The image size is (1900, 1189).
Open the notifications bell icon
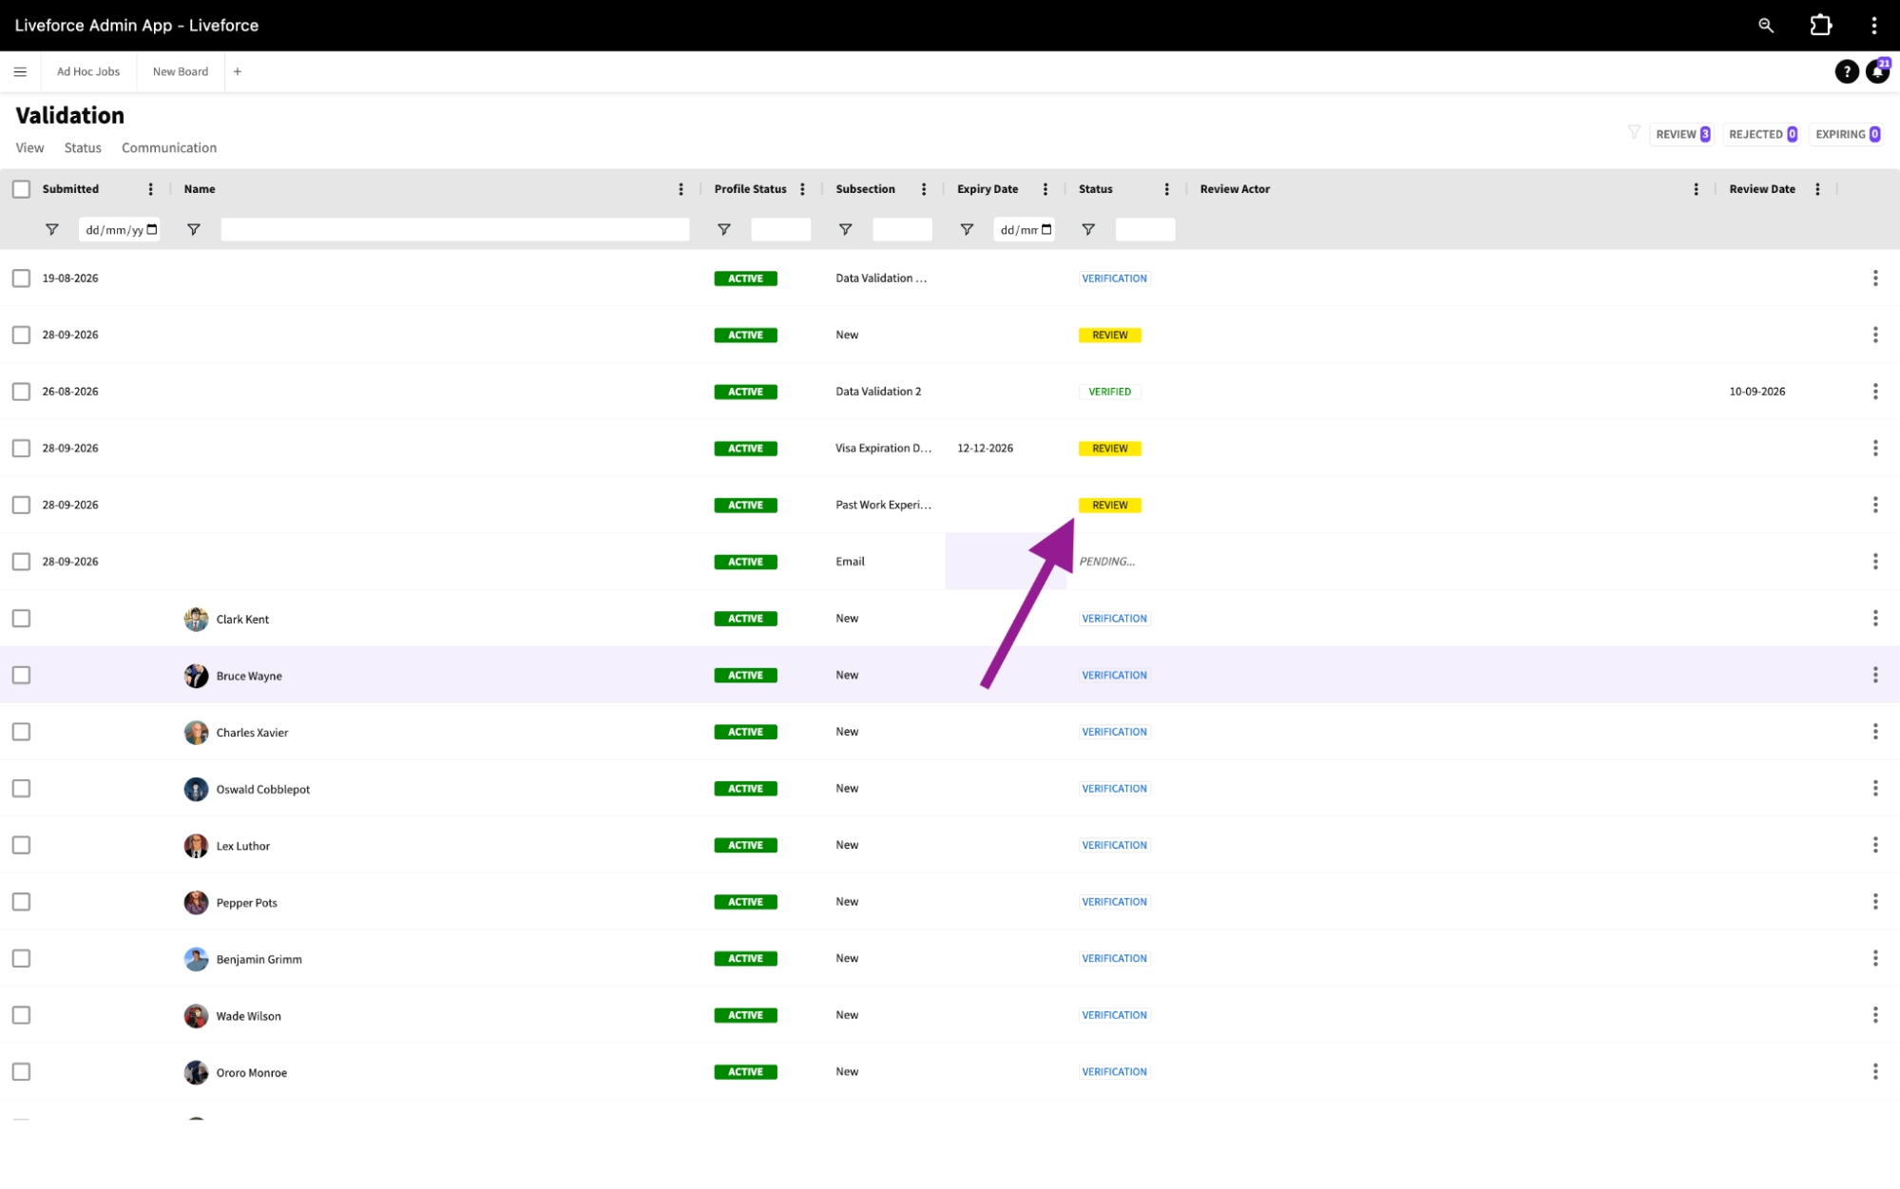click(1877, 71)
